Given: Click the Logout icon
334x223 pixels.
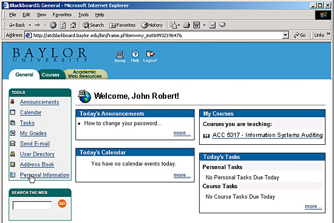Looking at the screenshot, I should (x=150, y=57).
